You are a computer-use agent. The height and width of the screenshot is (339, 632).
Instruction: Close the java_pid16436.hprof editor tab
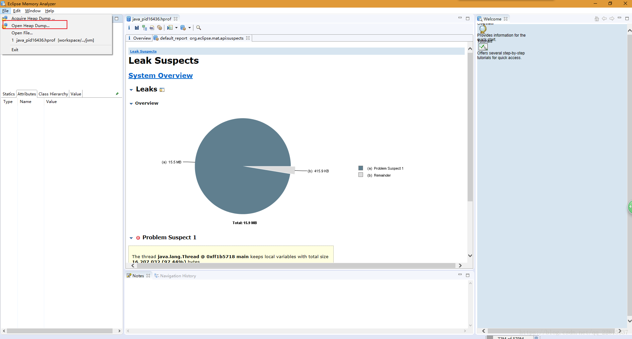[176, 19]
